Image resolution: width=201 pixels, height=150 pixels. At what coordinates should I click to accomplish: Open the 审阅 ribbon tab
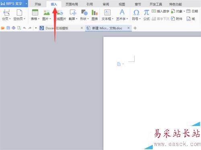pos(106,4)
